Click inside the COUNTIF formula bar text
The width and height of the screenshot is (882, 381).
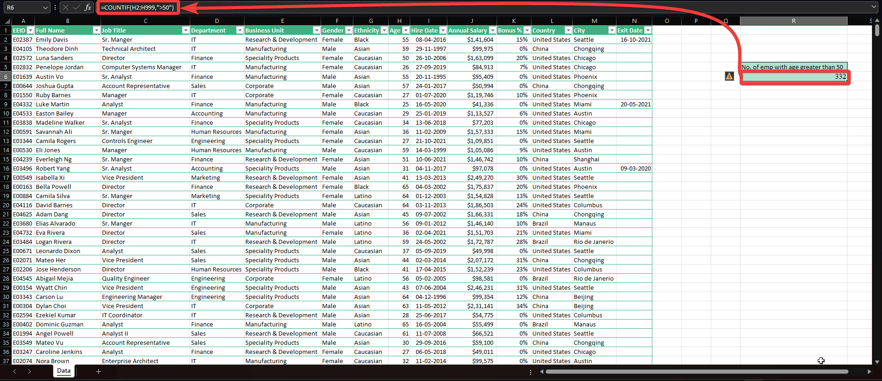point(137,7)
